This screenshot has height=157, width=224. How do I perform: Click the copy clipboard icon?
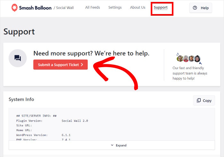pyautogui.click(x=199, y=100)
